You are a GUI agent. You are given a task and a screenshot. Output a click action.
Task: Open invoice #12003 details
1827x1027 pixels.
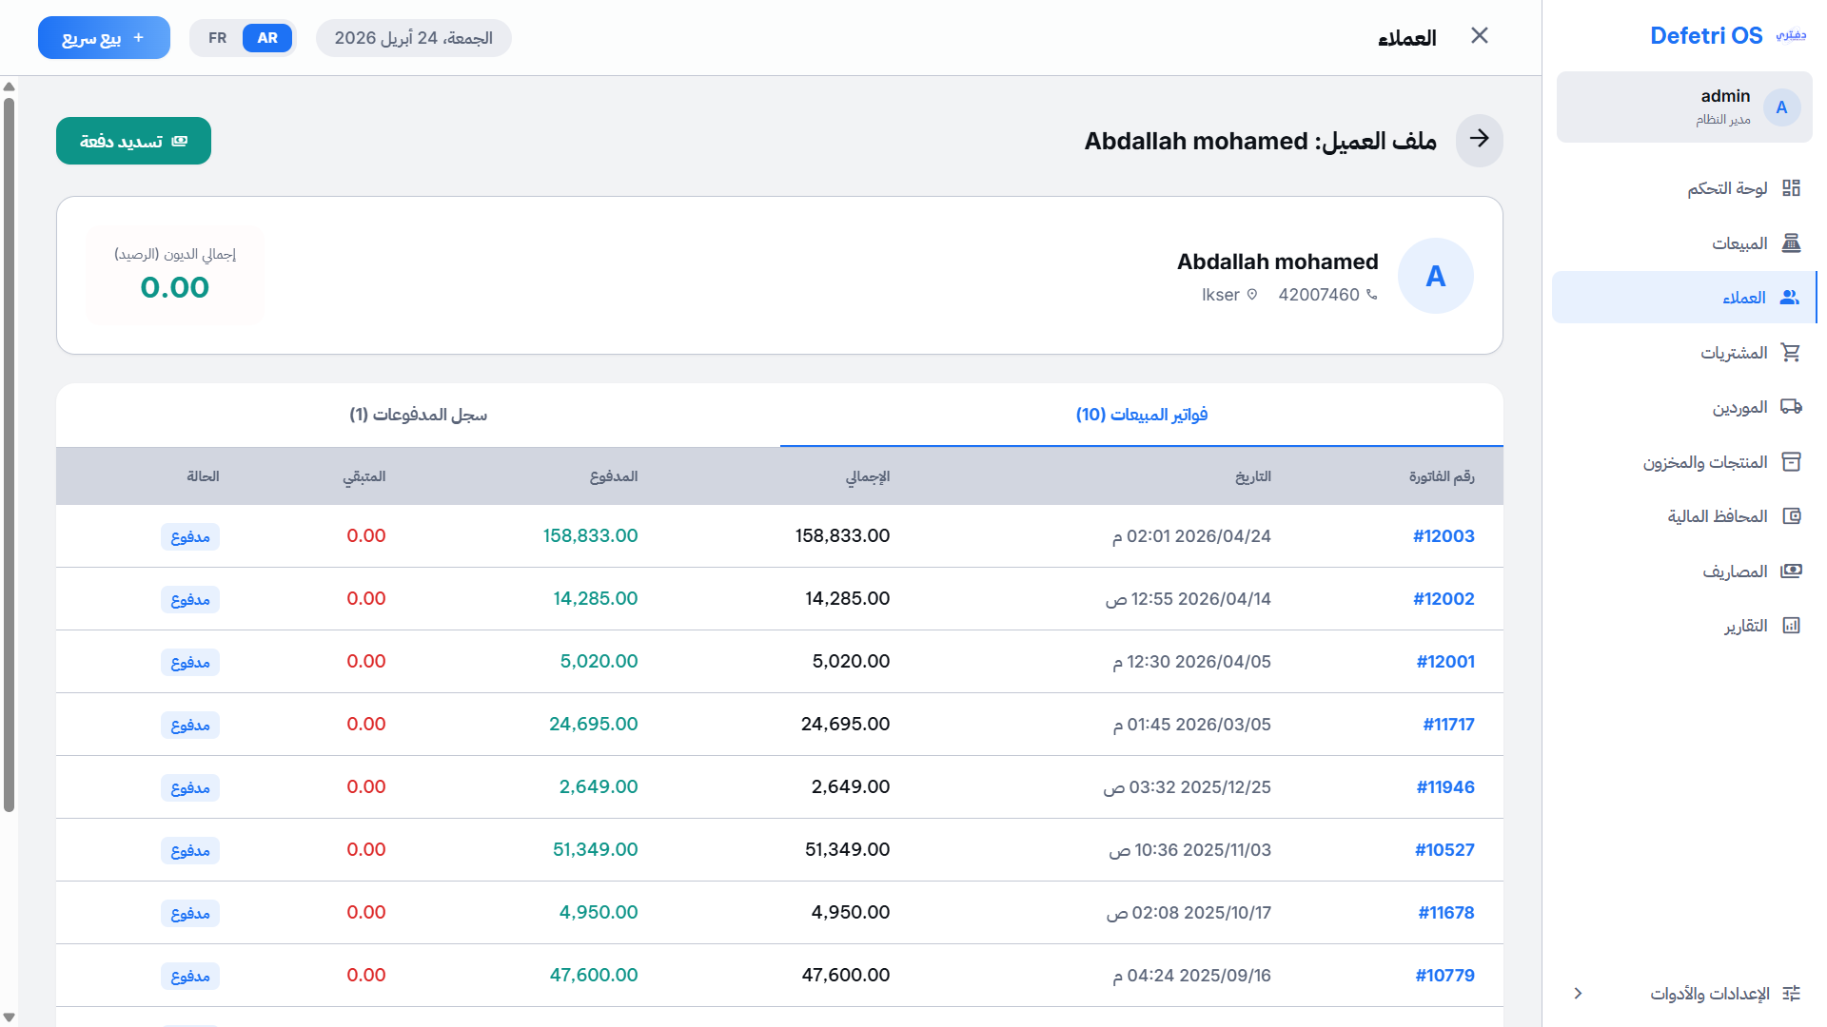pyautogui.click(x=1444, y=535)
